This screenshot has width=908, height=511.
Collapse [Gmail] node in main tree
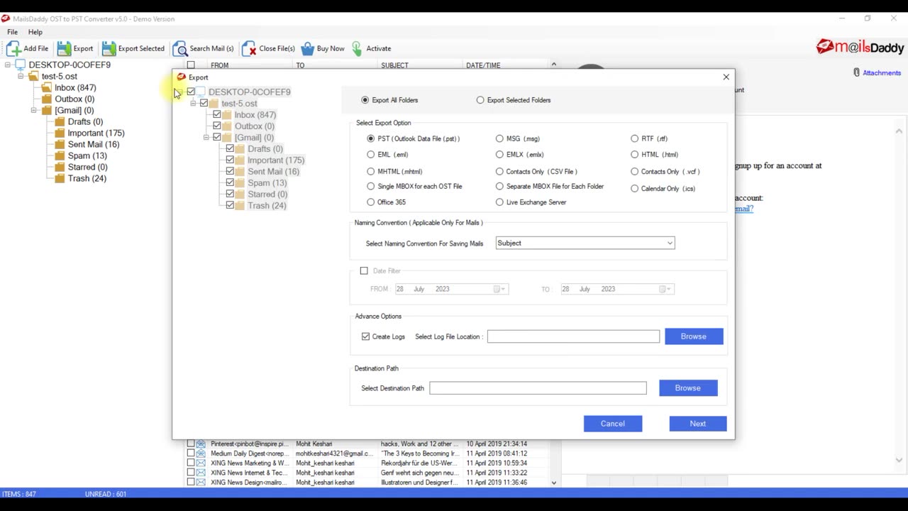(33, 111)
